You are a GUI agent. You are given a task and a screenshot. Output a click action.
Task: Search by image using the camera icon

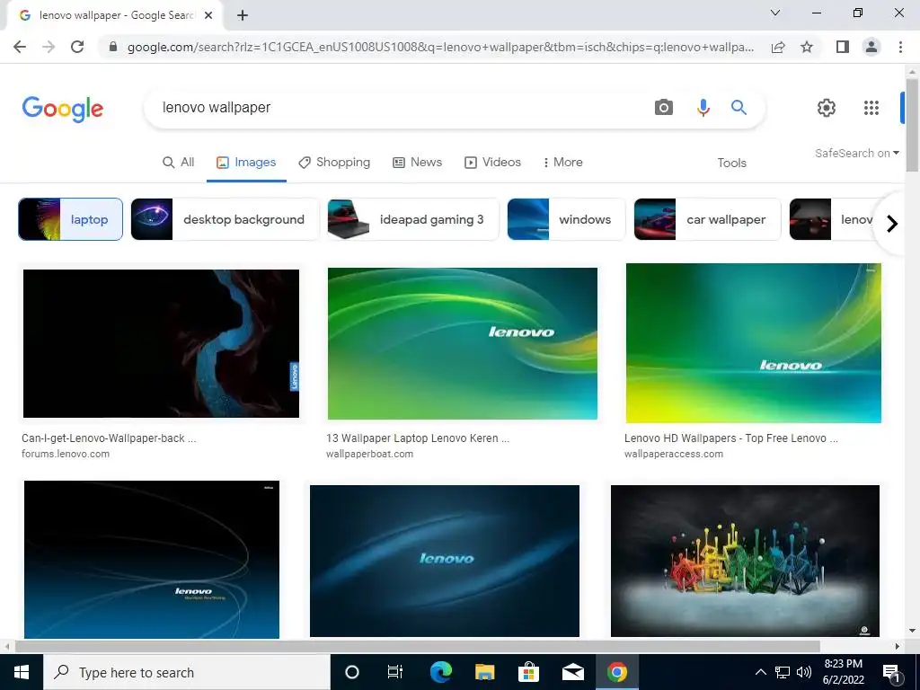[664, 108]
